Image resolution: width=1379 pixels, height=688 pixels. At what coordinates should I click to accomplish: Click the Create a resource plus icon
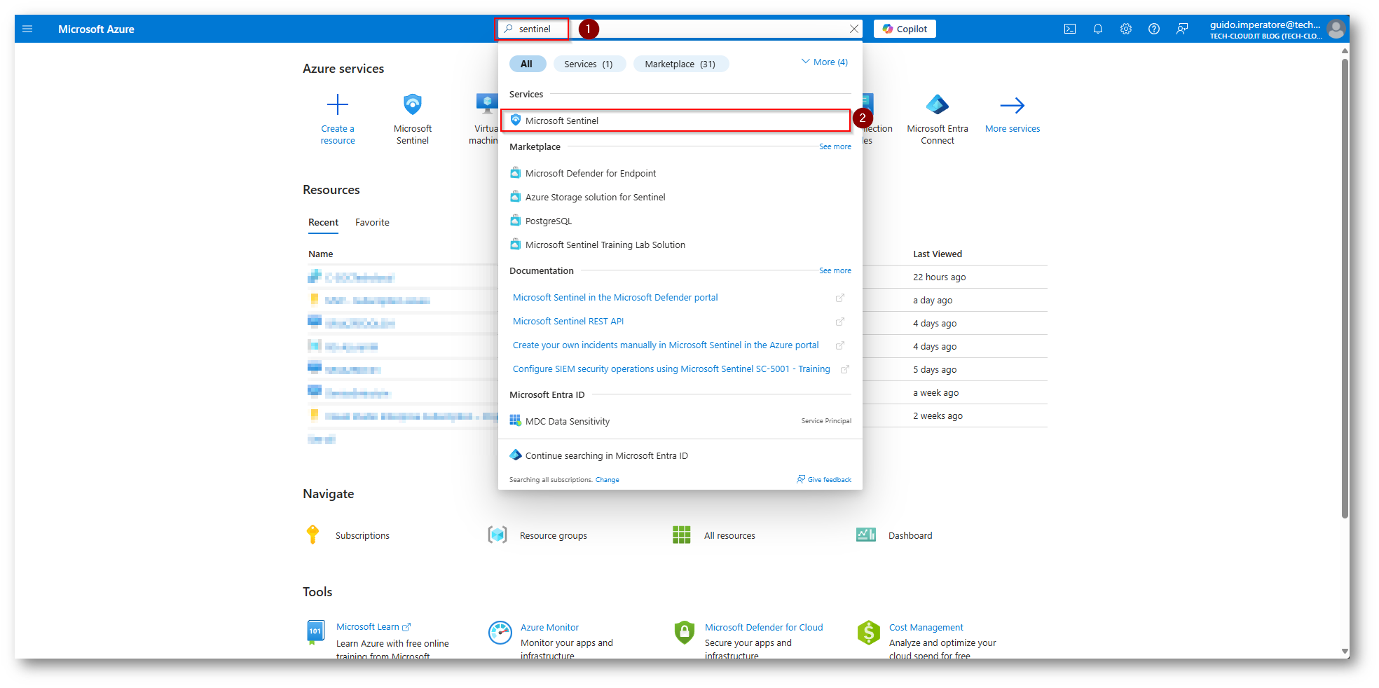[x=338, y=105]
